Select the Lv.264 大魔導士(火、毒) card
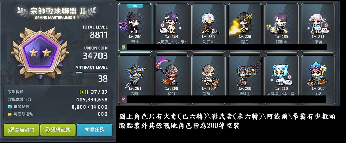This screenshot has height=143, width=346. coord(172,28)
